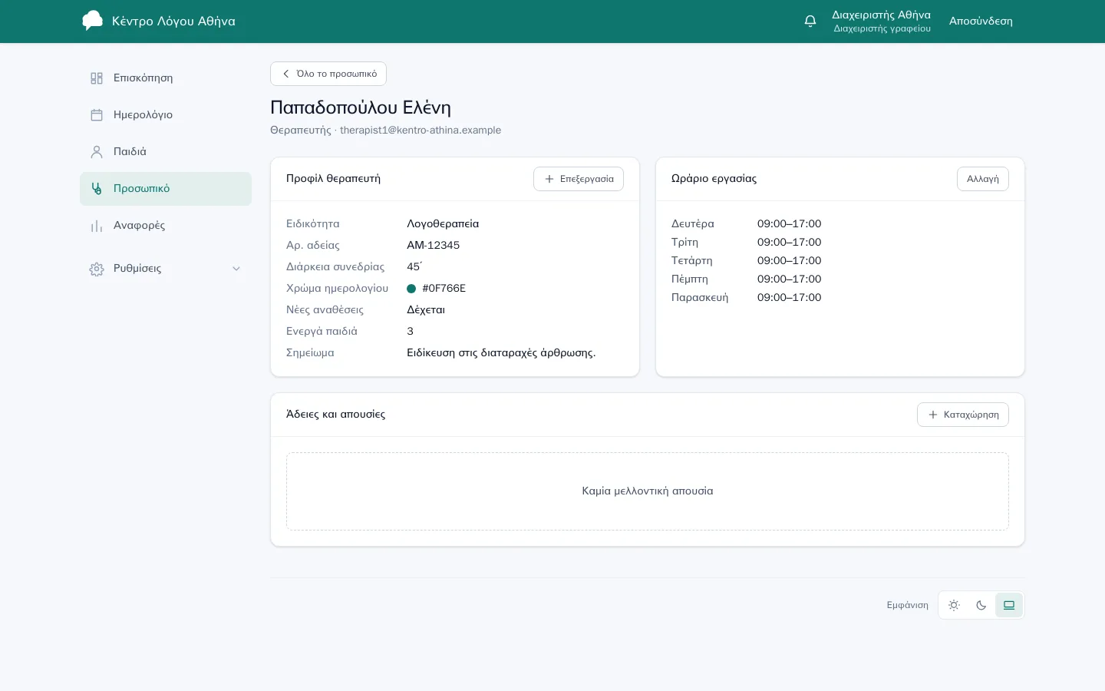Viewport: 1105px width, 691px height.
Task: Click Επεξεργασία on therapist profile
Action: point(579,179)
